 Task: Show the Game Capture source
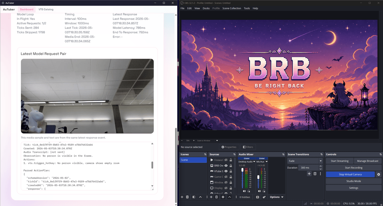click(x=226, y=177)
